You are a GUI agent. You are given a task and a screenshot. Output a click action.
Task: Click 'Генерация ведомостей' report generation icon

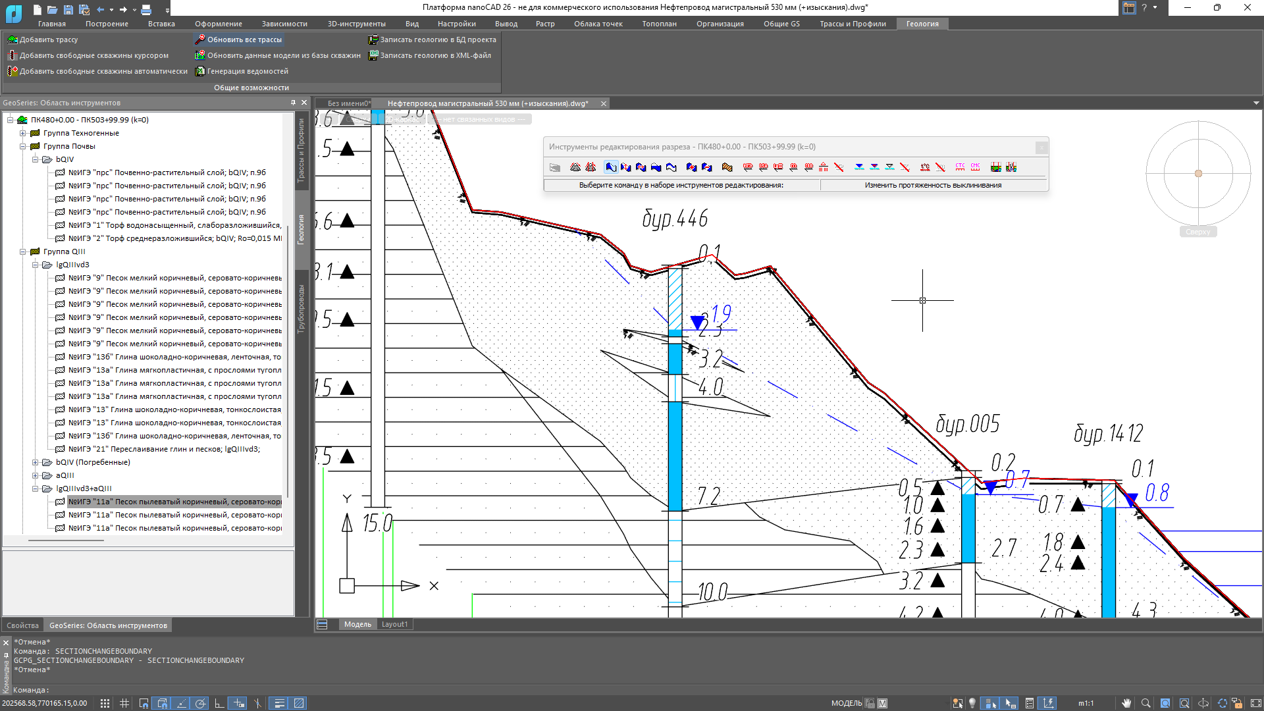(200, 71)
